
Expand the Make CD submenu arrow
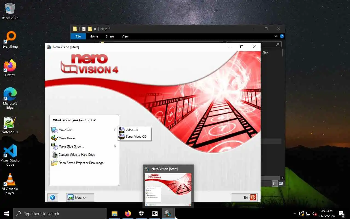pos(115,130)
